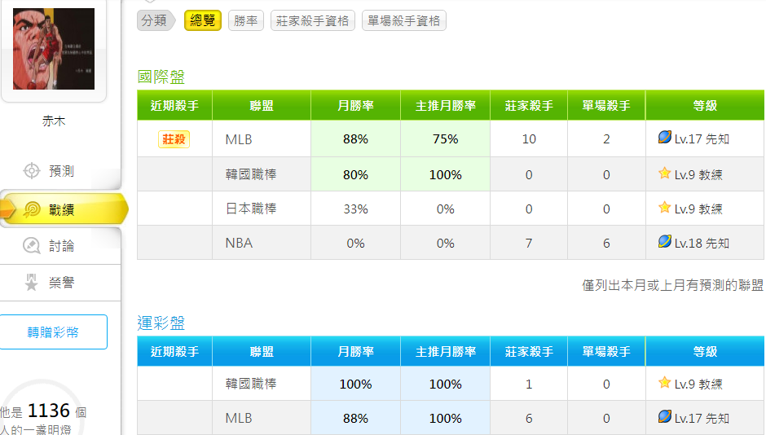Click 80% monthly rate for 韓國職棒
Viewport: 766px width, 435px height.
[355, 175]
